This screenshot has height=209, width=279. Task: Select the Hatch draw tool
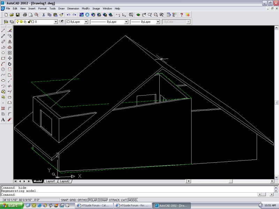(x=3, y=108)
